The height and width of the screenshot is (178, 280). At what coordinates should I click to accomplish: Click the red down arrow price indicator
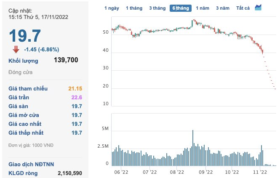pos(16,49)
